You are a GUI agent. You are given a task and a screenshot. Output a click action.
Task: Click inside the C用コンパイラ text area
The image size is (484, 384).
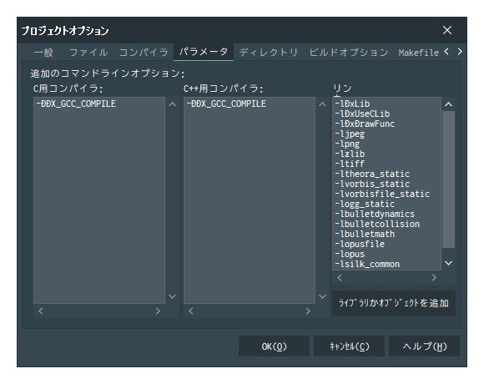(99, 200)
